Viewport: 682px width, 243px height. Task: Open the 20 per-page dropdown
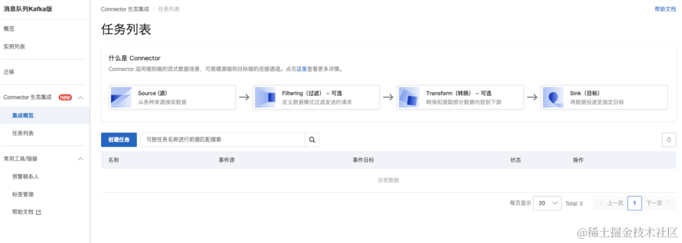pos(547,203)
